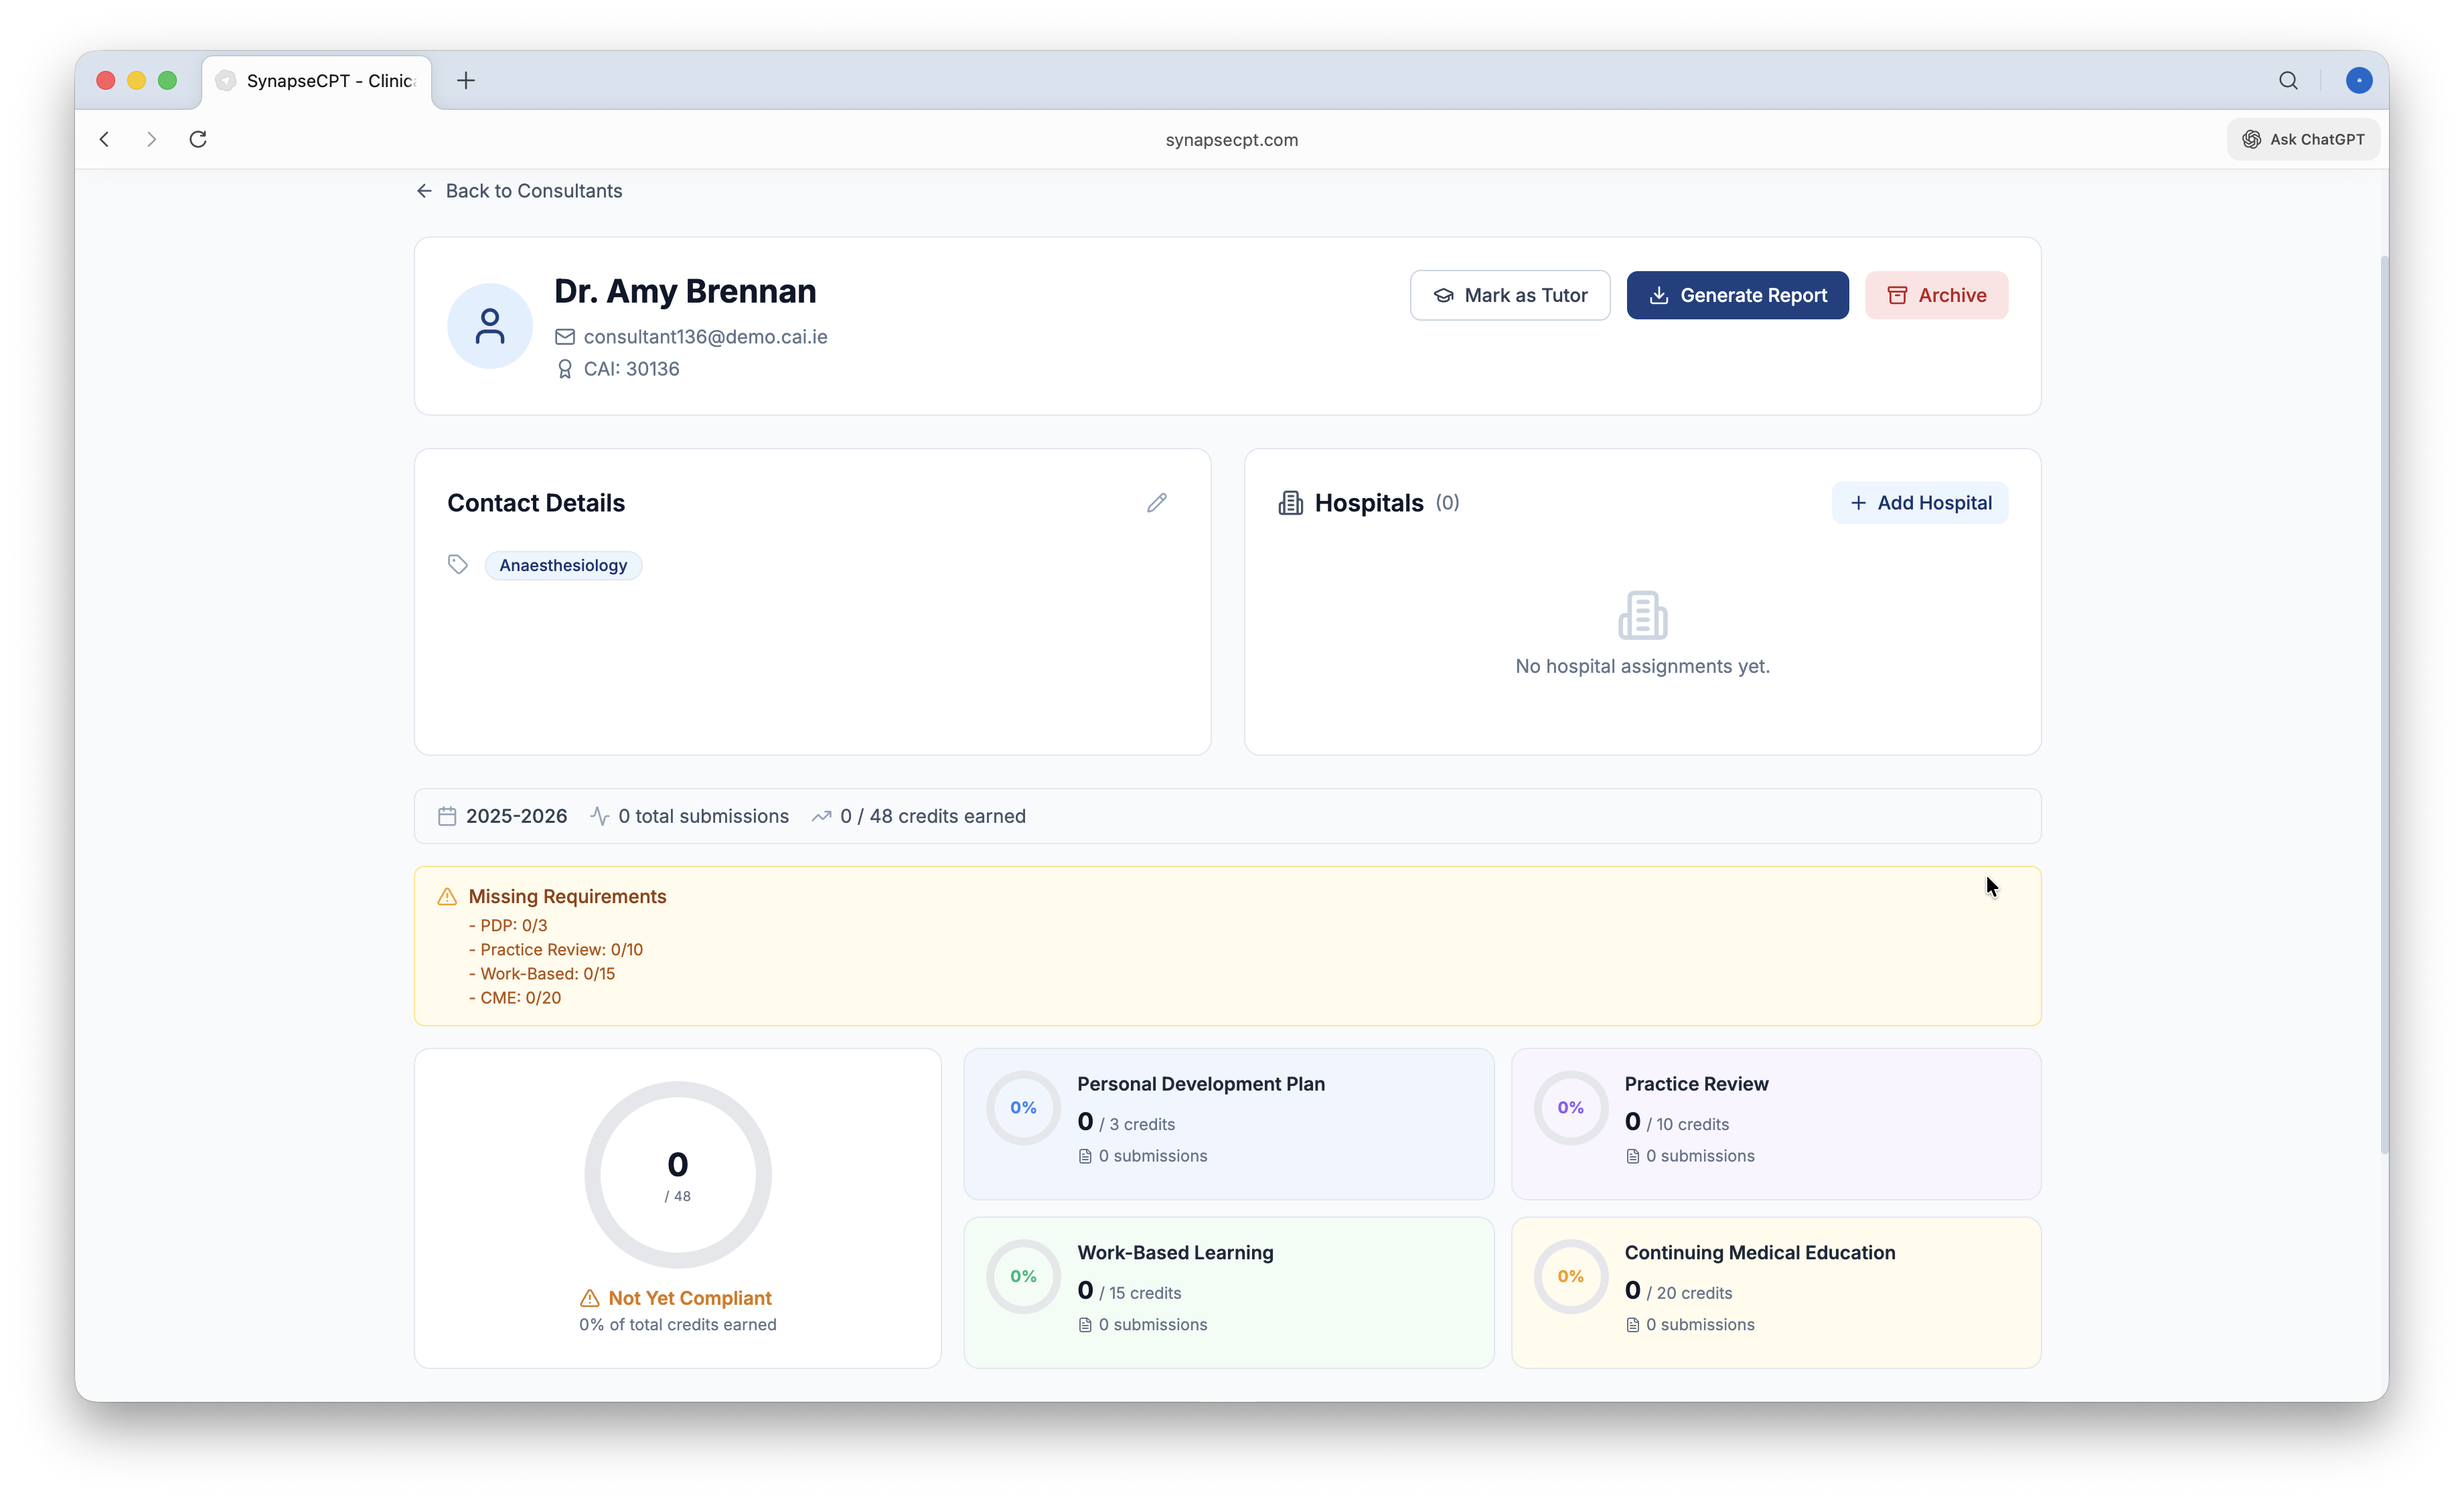Image resolution: width=2464 pixels, height=1501 pixels.
Task: Click Dr. Amy Brennan's avatar icon
Action: click(x=489, y=325)
